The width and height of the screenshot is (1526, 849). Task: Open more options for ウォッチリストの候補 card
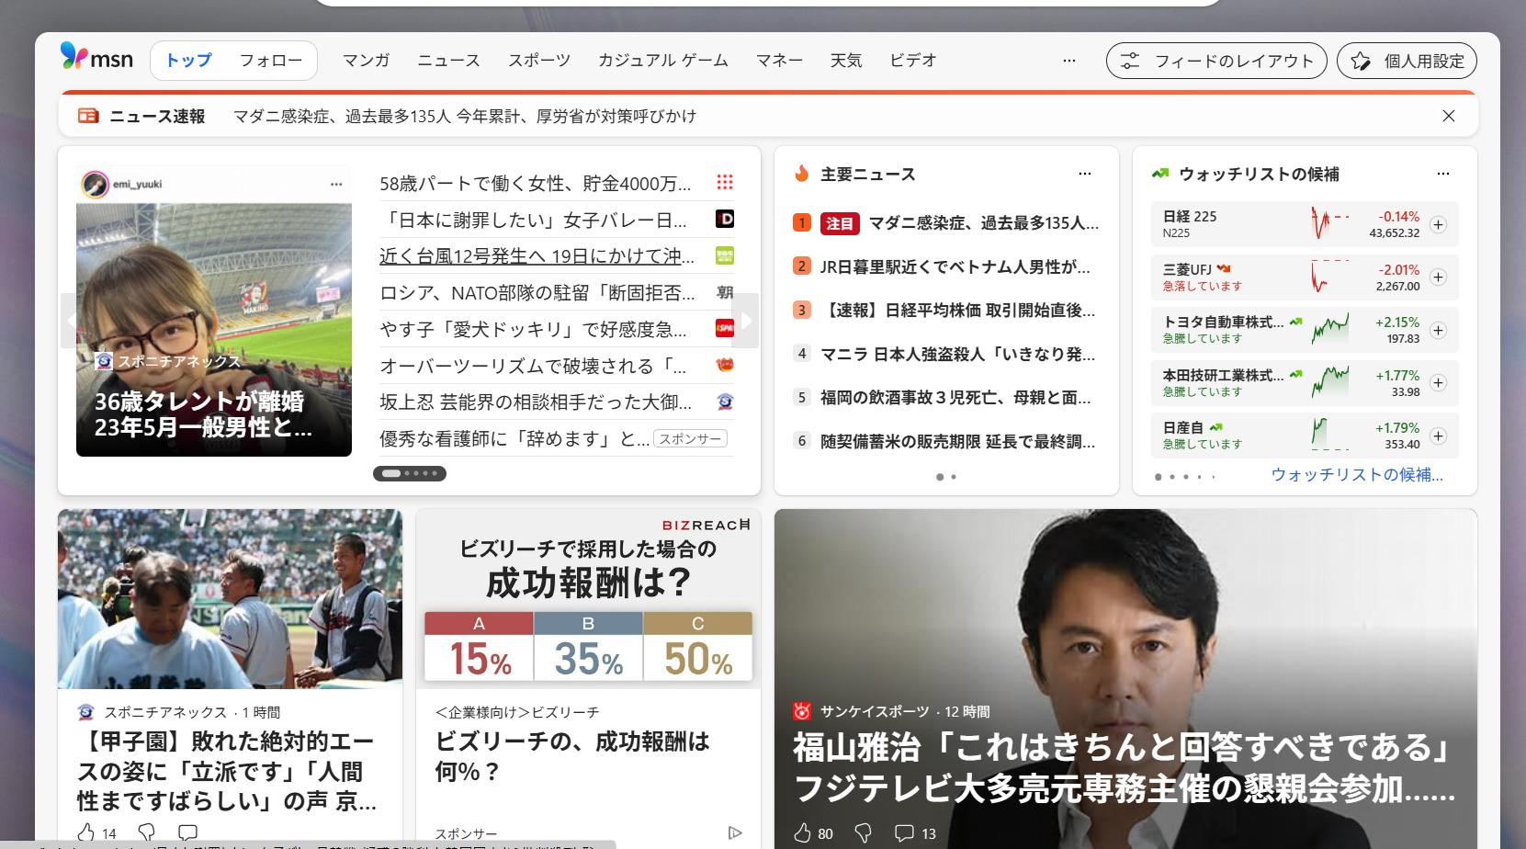click(x=1442, y=174)
